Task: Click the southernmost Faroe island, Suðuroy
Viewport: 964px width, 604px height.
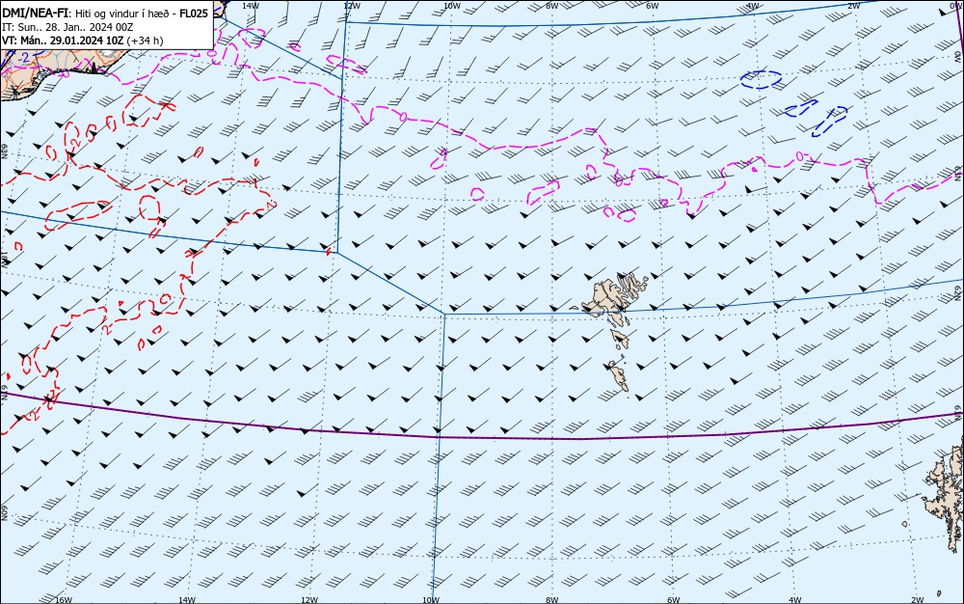Action: pyautogui.click(x=619, y=375)
